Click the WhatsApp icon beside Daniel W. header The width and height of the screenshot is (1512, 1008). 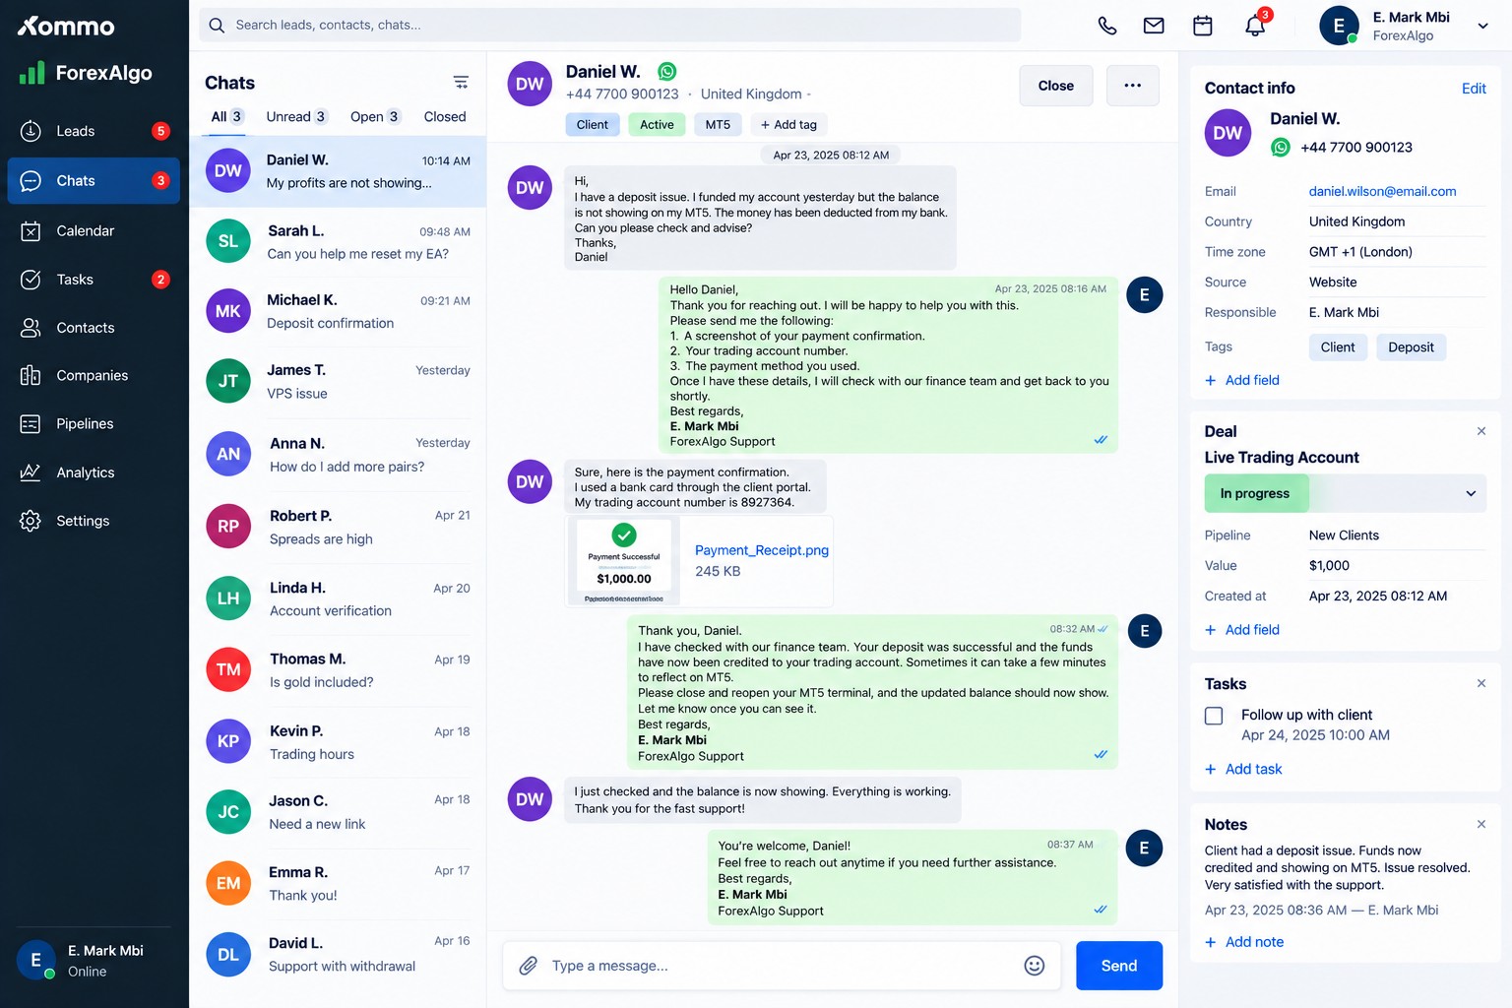(x=667, y=71)
